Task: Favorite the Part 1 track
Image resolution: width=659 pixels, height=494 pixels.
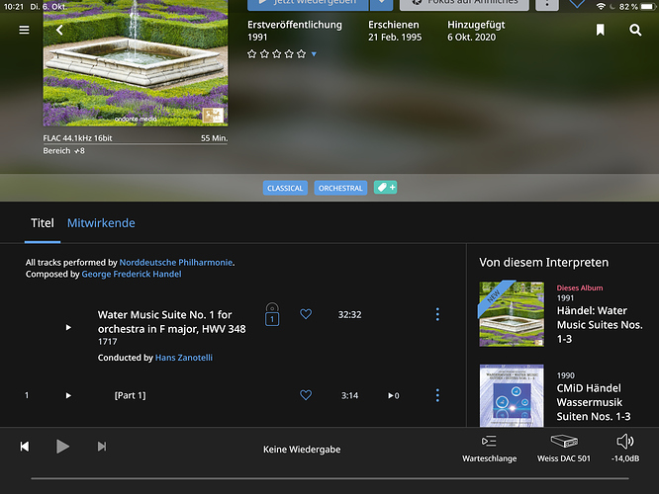Action: [x=306, y=395]
